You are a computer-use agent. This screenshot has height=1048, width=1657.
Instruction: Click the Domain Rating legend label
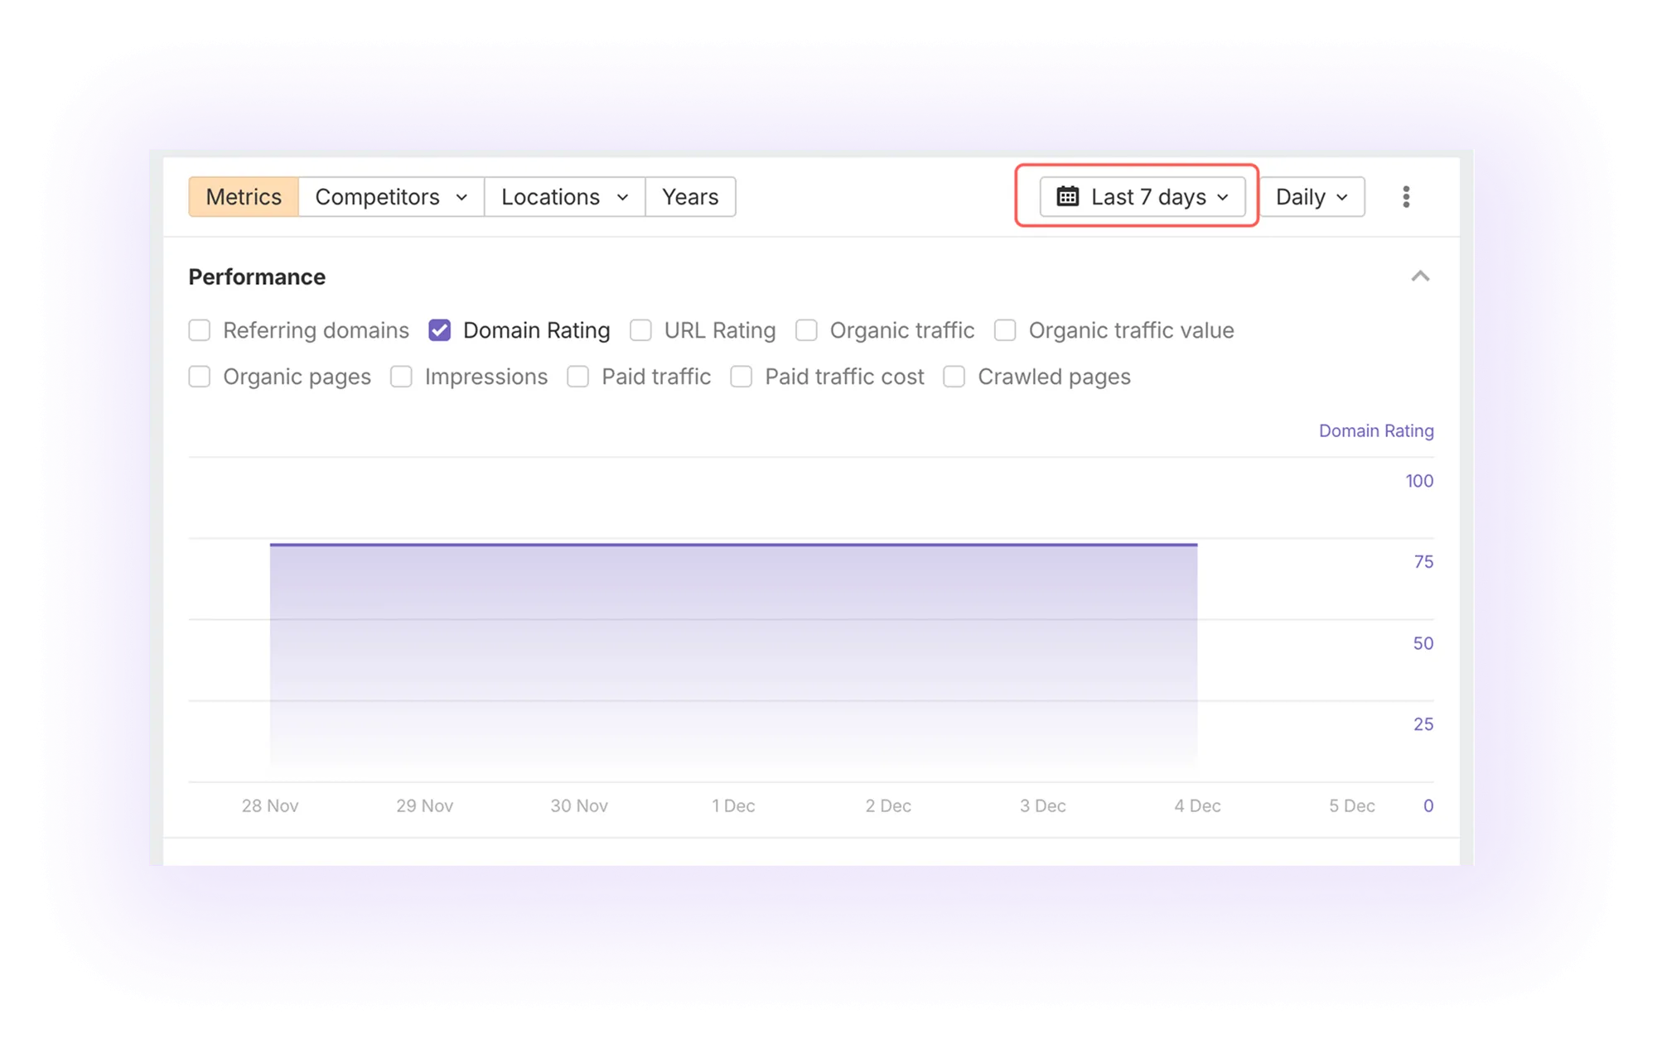(1376, 430)
